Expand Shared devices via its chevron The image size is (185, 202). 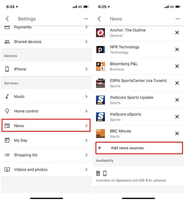click(87, 41)
